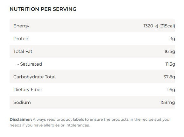Click the 16.5g total fat value

click(170, 52)
